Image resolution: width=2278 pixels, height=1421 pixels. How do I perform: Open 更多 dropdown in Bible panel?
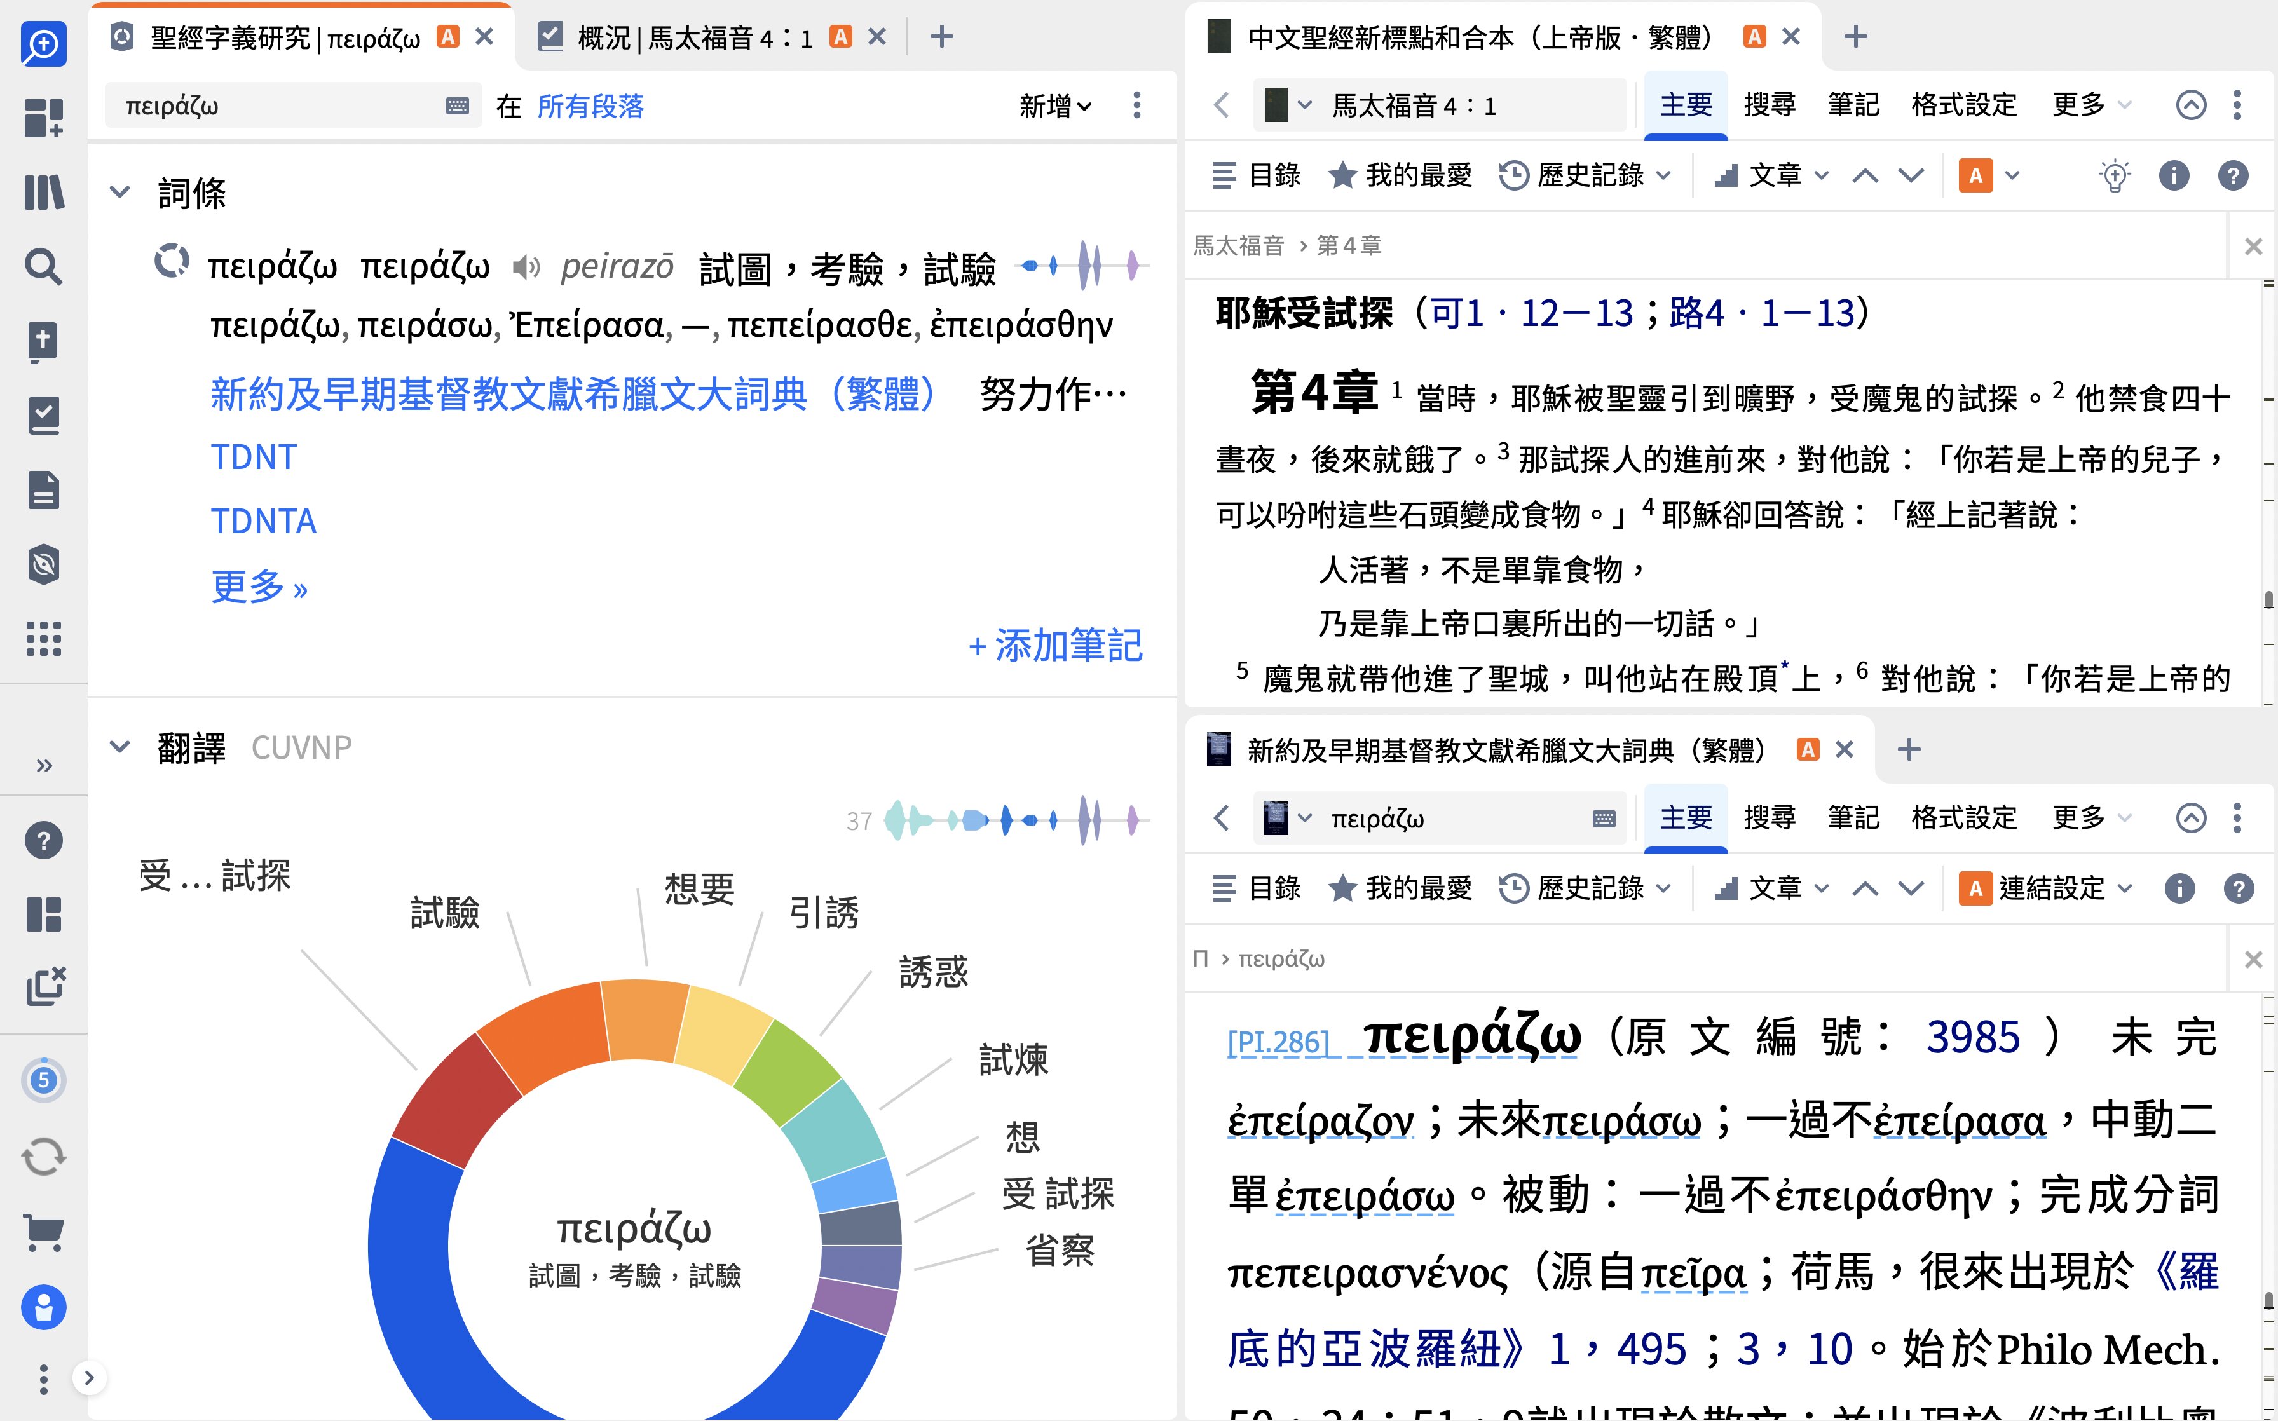(2092, 105)
